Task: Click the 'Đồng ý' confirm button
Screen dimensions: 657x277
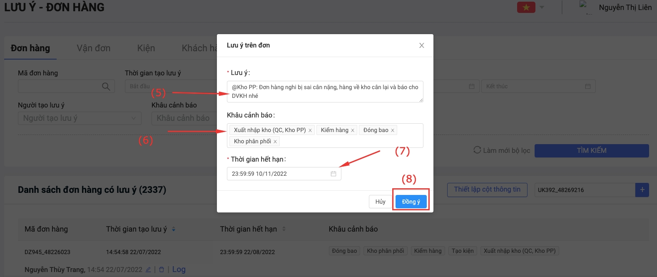Action: point(411,202)
